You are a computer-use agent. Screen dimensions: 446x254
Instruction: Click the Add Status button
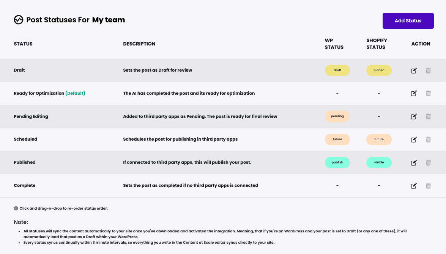coord(408,21)
